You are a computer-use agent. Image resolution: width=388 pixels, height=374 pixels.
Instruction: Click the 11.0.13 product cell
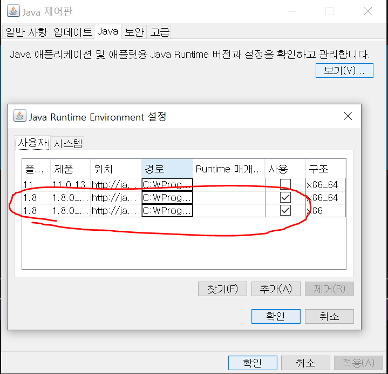click(71, 185)
